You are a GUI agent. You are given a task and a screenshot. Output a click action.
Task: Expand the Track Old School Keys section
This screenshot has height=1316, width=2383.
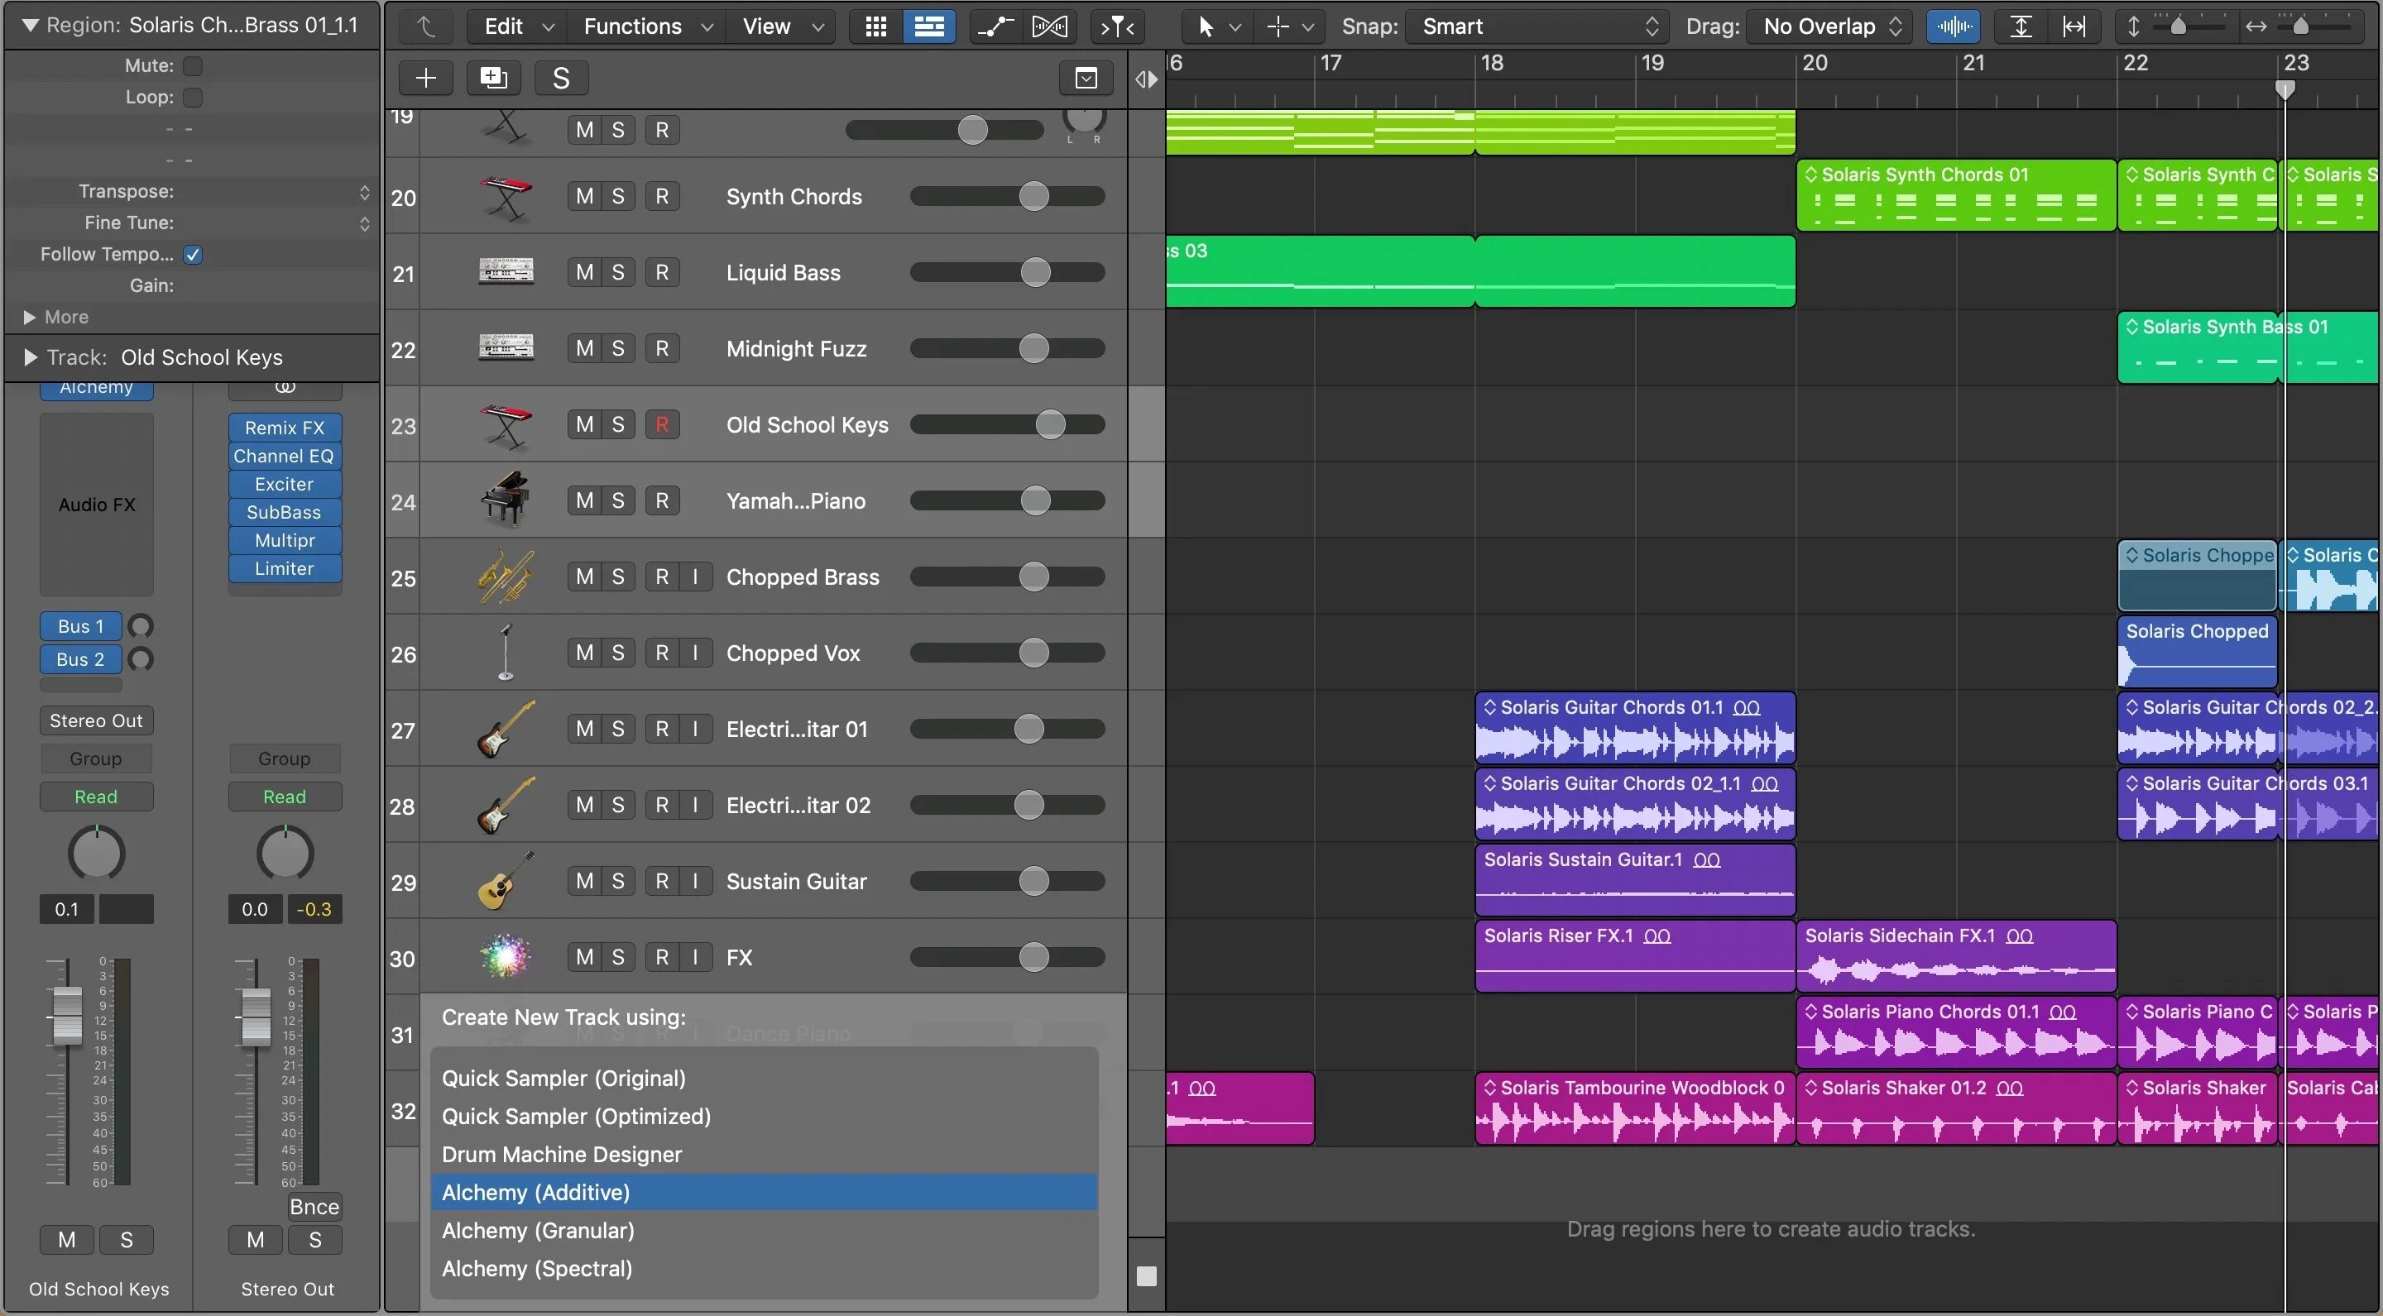point(31,357)
